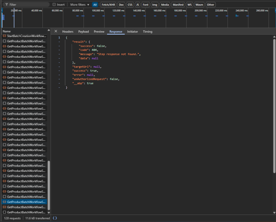
Task: Select the Response tab
Action: (116, 32)
